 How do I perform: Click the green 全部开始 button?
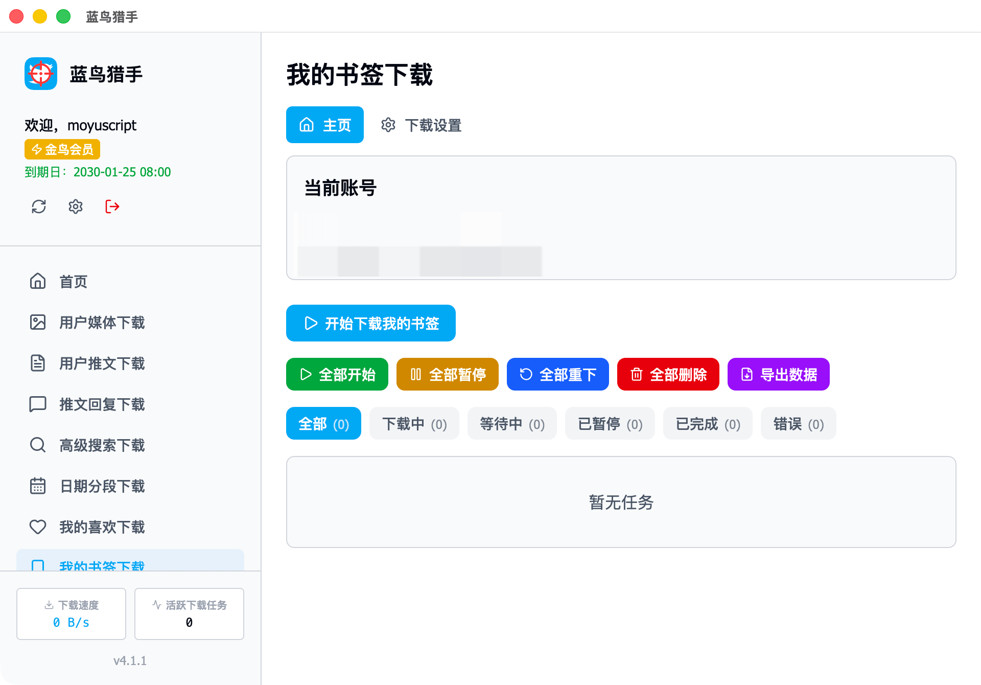(x=337, y=375)
